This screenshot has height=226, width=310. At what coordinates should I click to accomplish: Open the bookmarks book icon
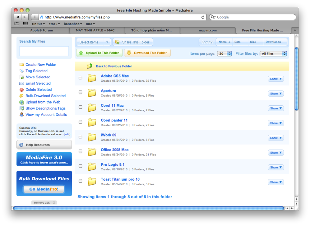coord(17,24)
